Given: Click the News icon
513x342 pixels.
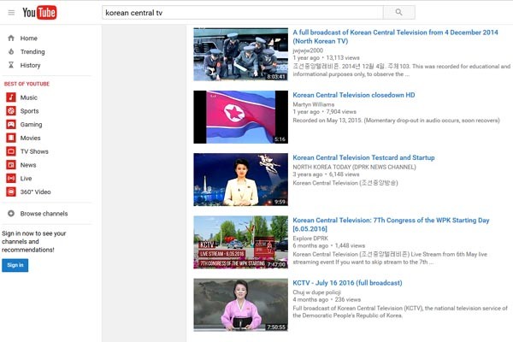Looking at the screenshot, I should (x=11, y=165).
